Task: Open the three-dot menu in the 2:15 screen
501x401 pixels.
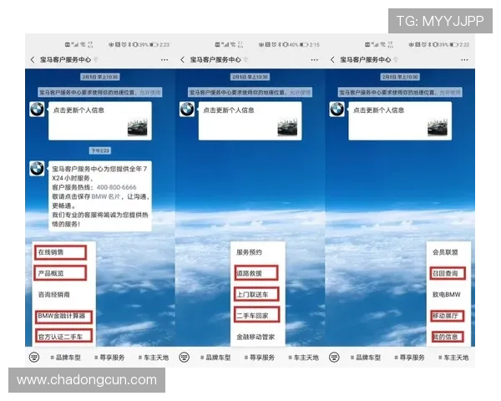Action: click(x=315, y=60)
